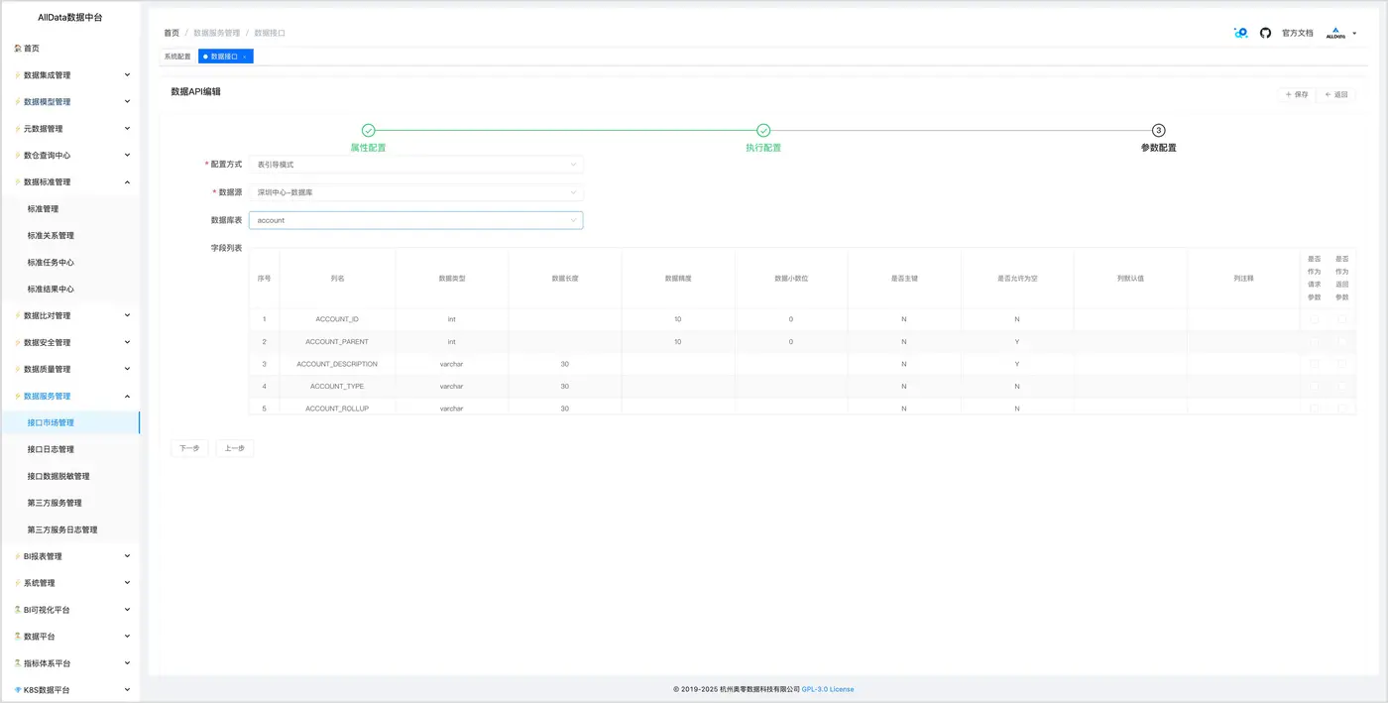Close the 数据接口 tab using its x icon
The width and height of the screenshot is (1388, 703).
pos(245,57)
